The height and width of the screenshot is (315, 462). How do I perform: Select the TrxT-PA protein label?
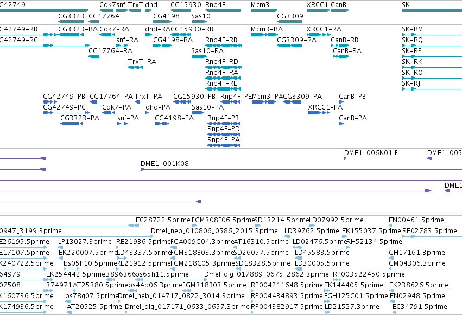[x=149, y=97]
